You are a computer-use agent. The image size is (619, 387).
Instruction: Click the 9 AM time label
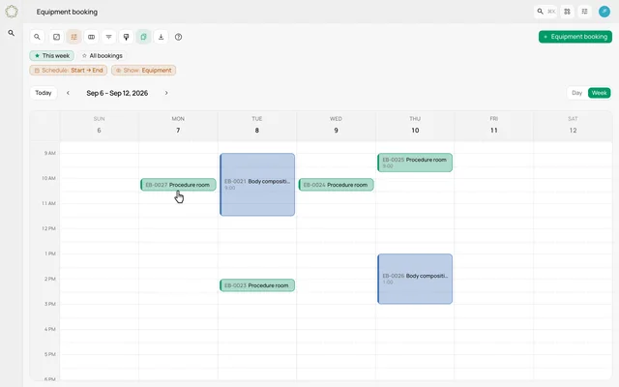tap(49, 153)
